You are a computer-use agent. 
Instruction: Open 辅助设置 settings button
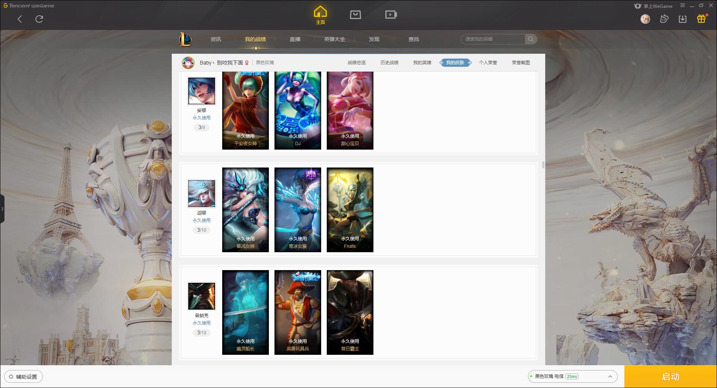[23, 377]
